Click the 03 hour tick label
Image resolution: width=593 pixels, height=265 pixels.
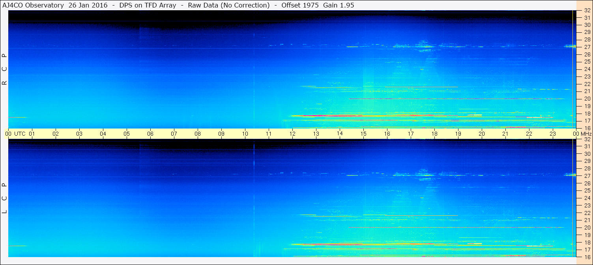pos(79,134)
